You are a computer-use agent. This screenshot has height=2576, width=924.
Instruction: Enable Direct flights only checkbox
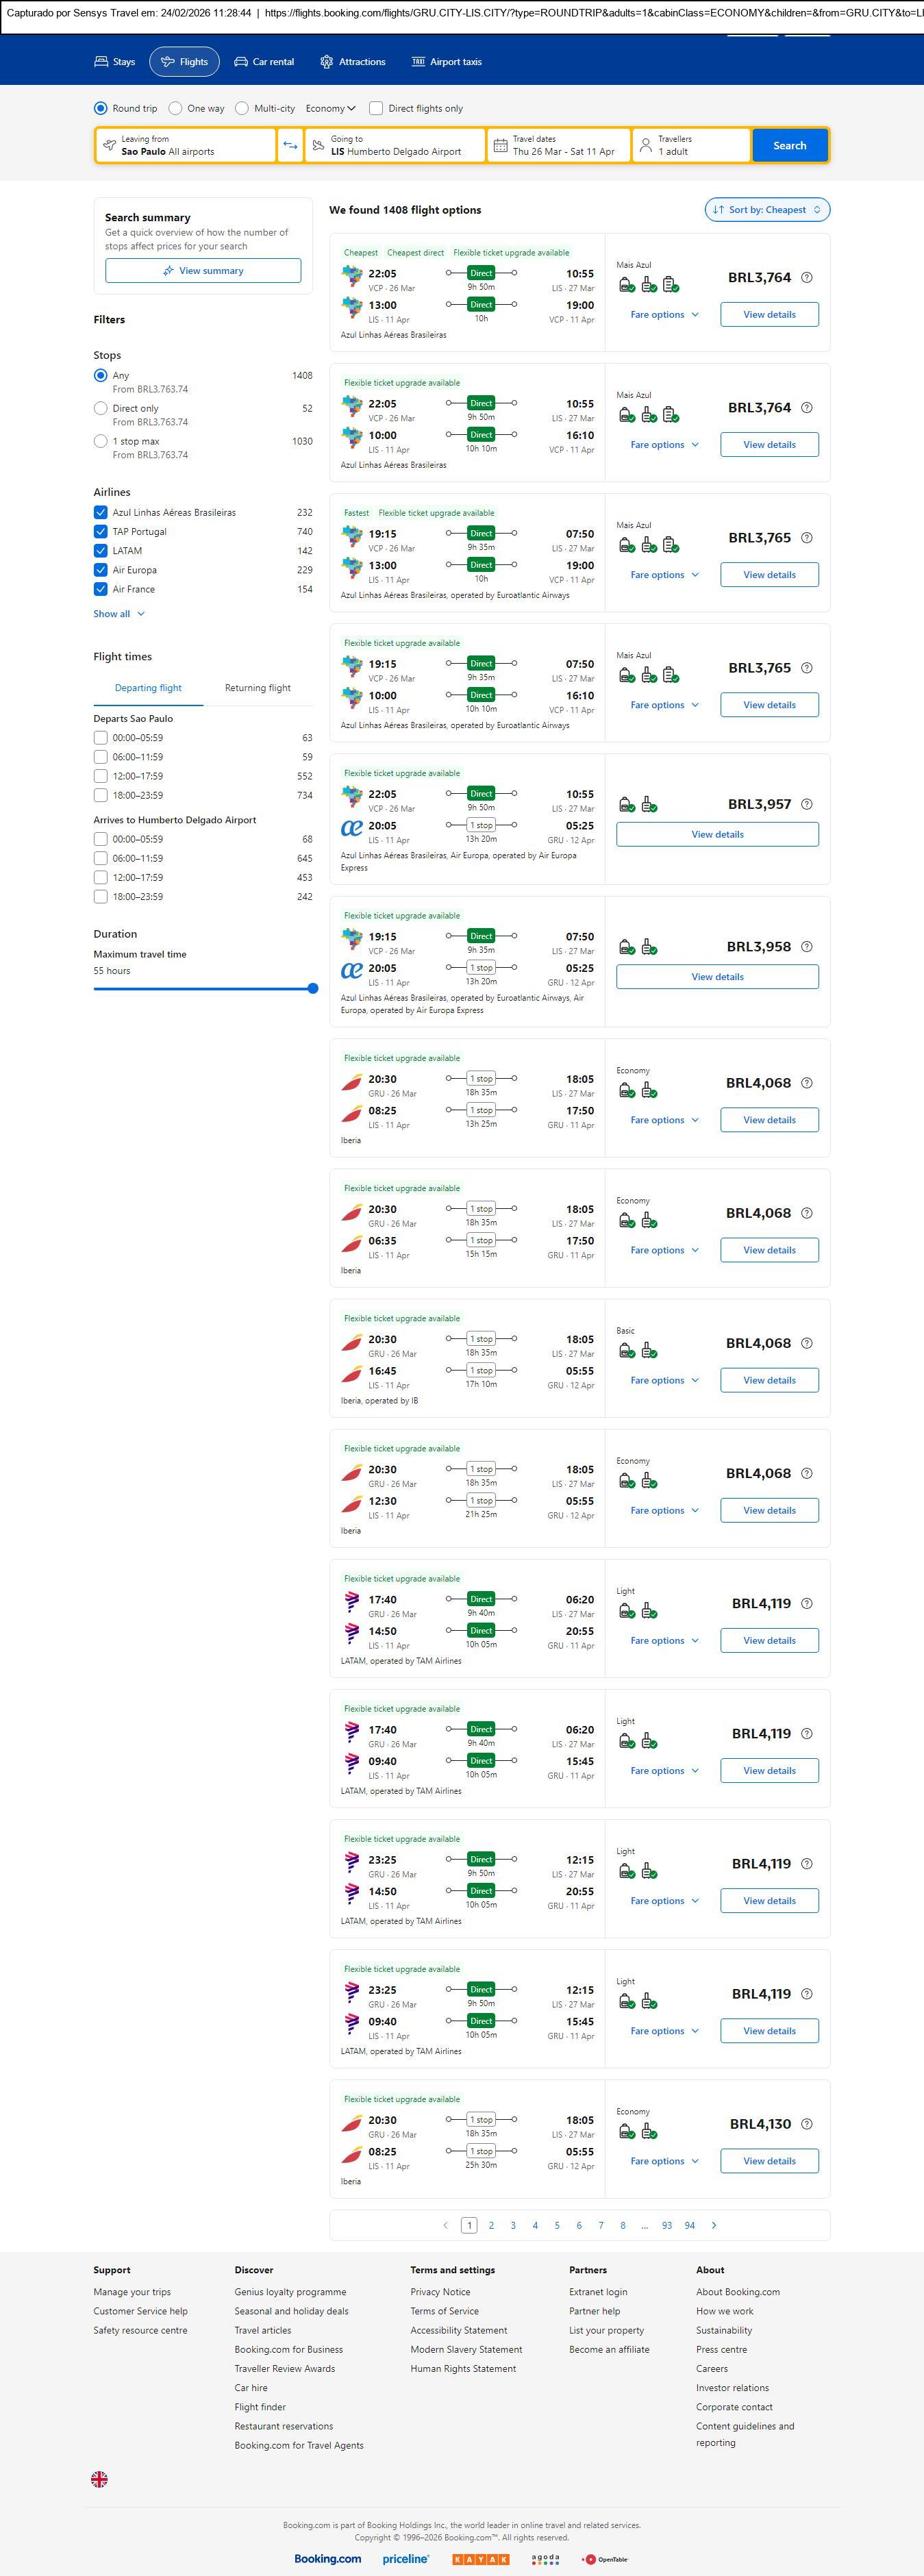click(376, 109)
